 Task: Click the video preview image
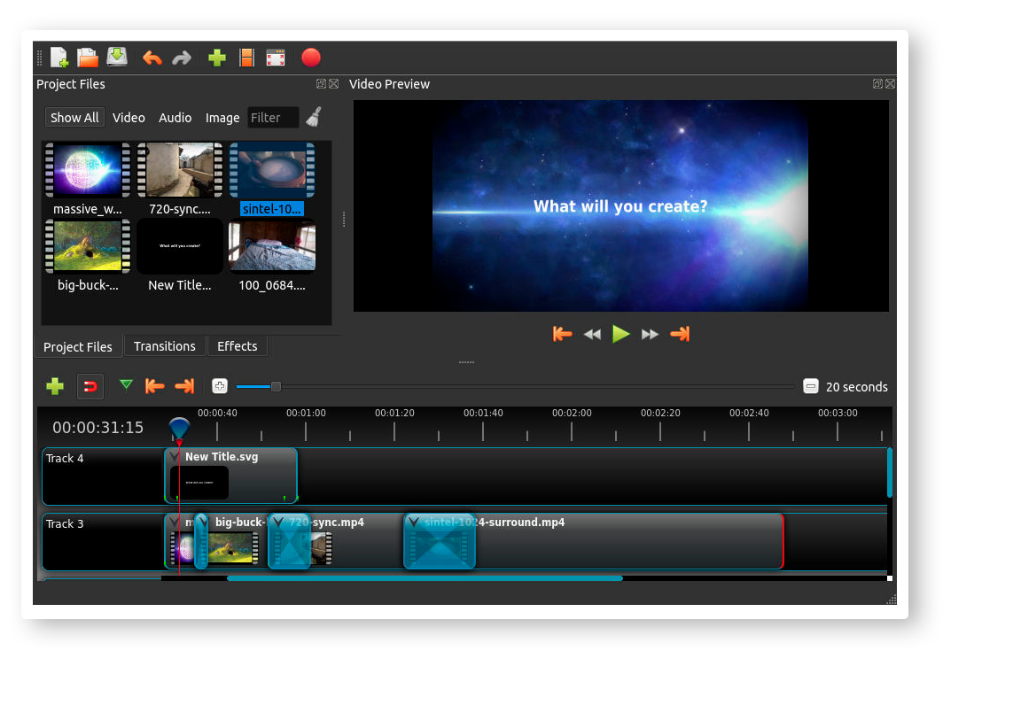620,205
